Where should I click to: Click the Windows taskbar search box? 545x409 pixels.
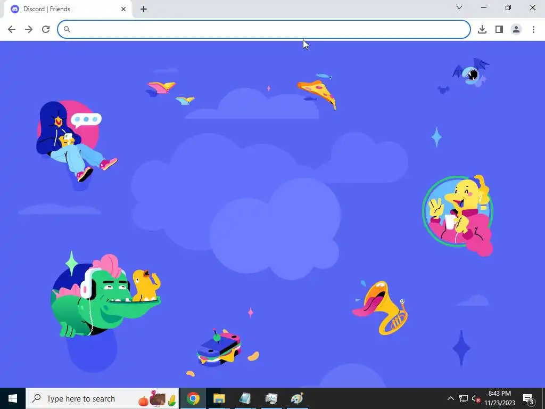click(102, 398)
